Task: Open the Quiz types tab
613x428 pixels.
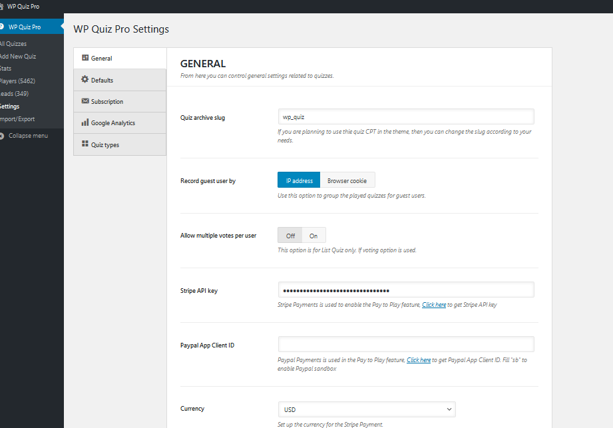Action: [x=120, y=144]
